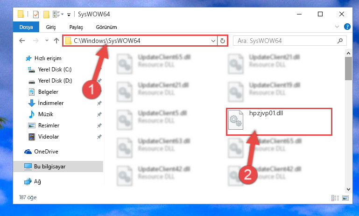Click the Back navigation arrow

pos(22,41)
